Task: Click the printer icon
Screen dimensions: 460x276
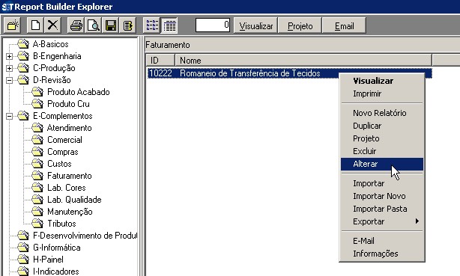Action: (x=76, y=25)
